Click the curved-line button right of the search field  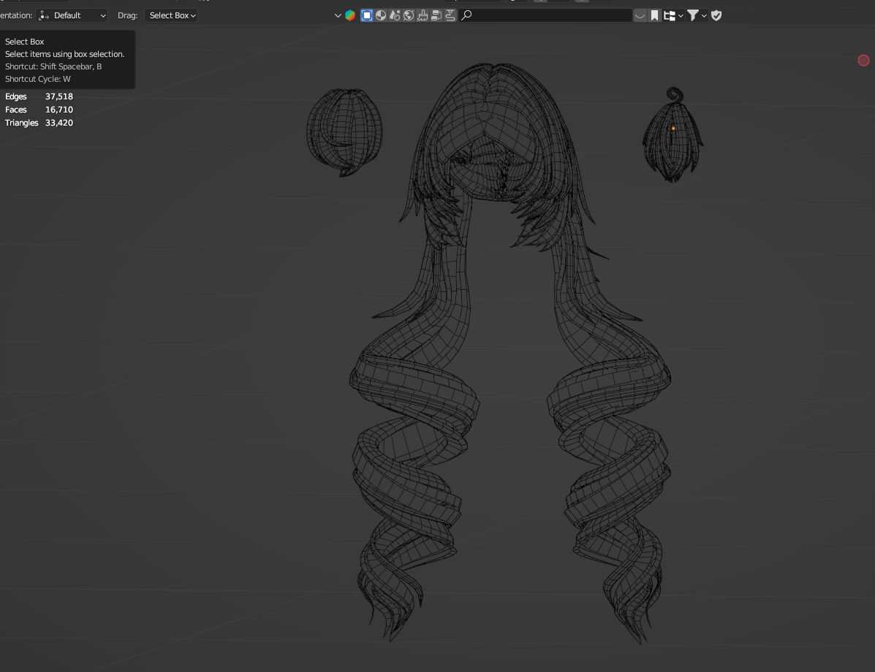pyautogui.click(x=640, y=15)
